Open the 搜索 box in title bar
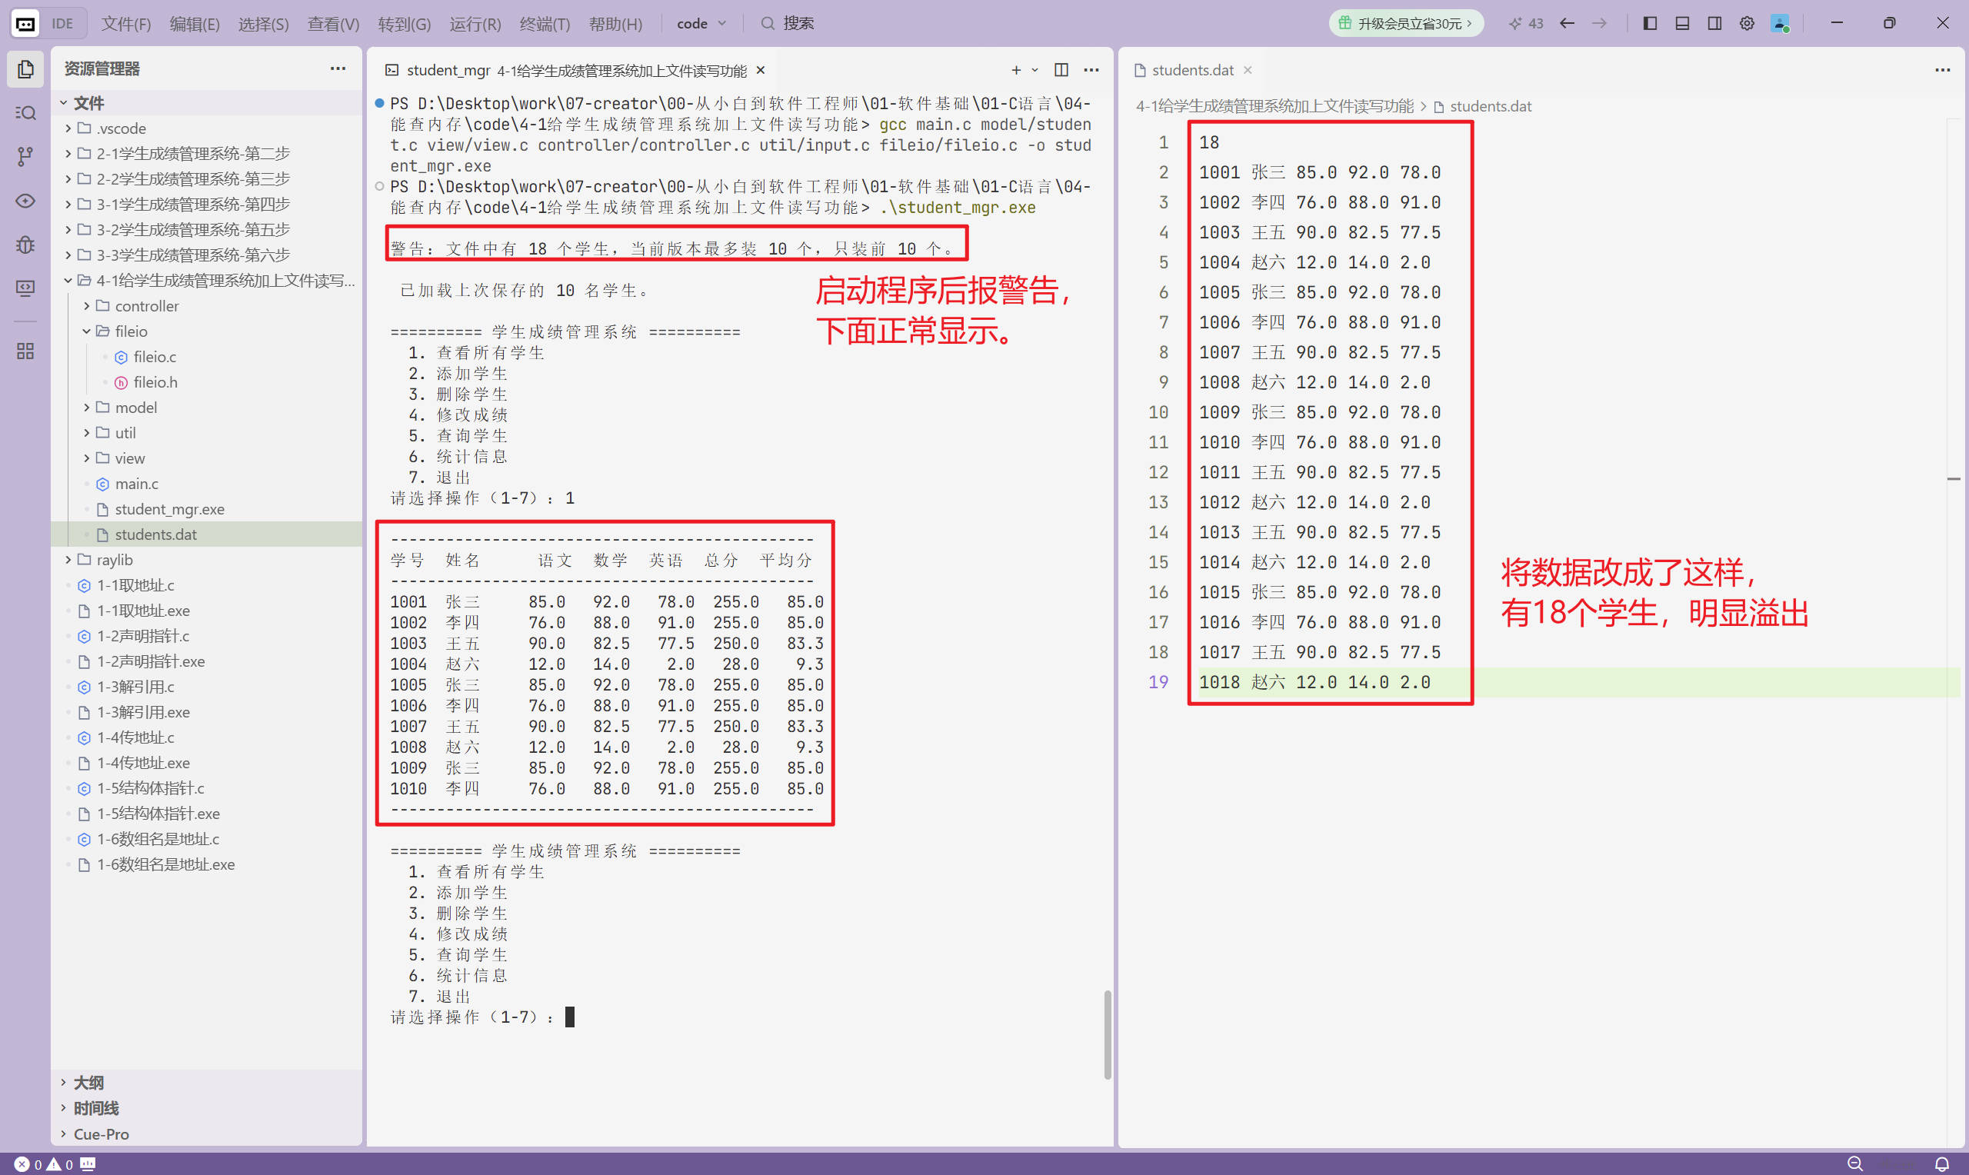The height and width of the screenshot is (1175, 1969). (x=788, y=23)
